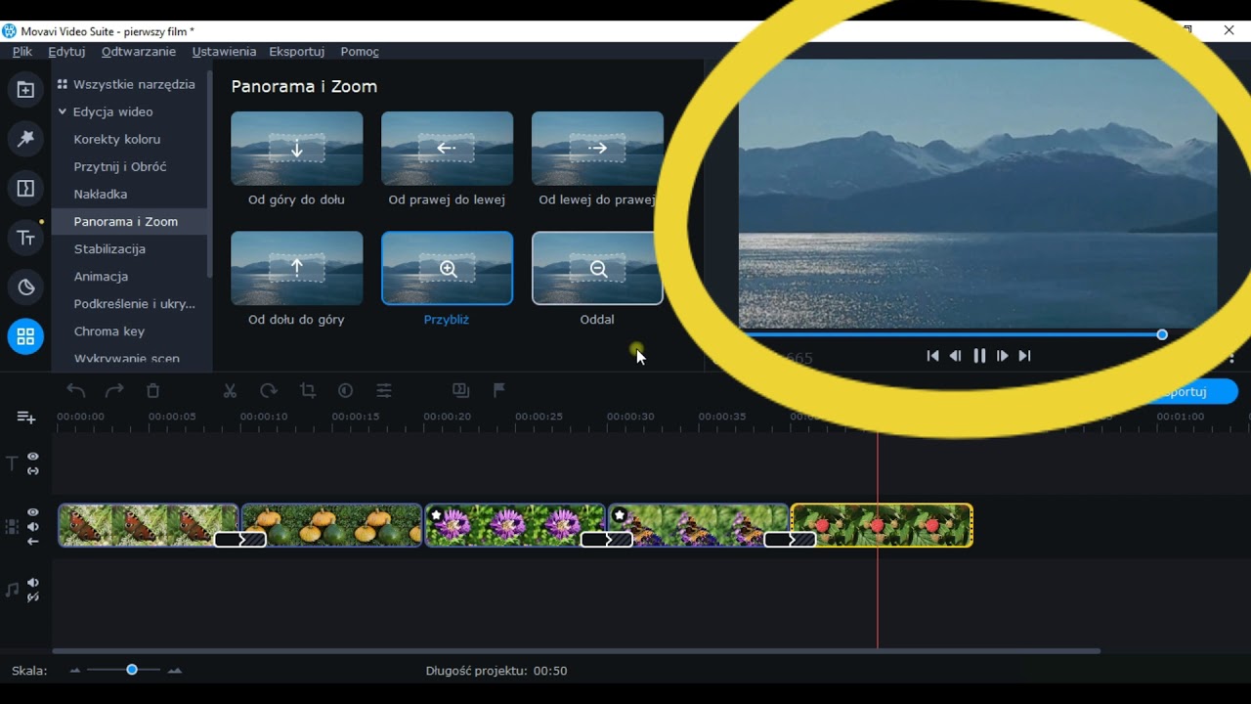This screenshot has height=704, width=1251.
Task: Open the Plik menu
Action: (x=22, y=51)
